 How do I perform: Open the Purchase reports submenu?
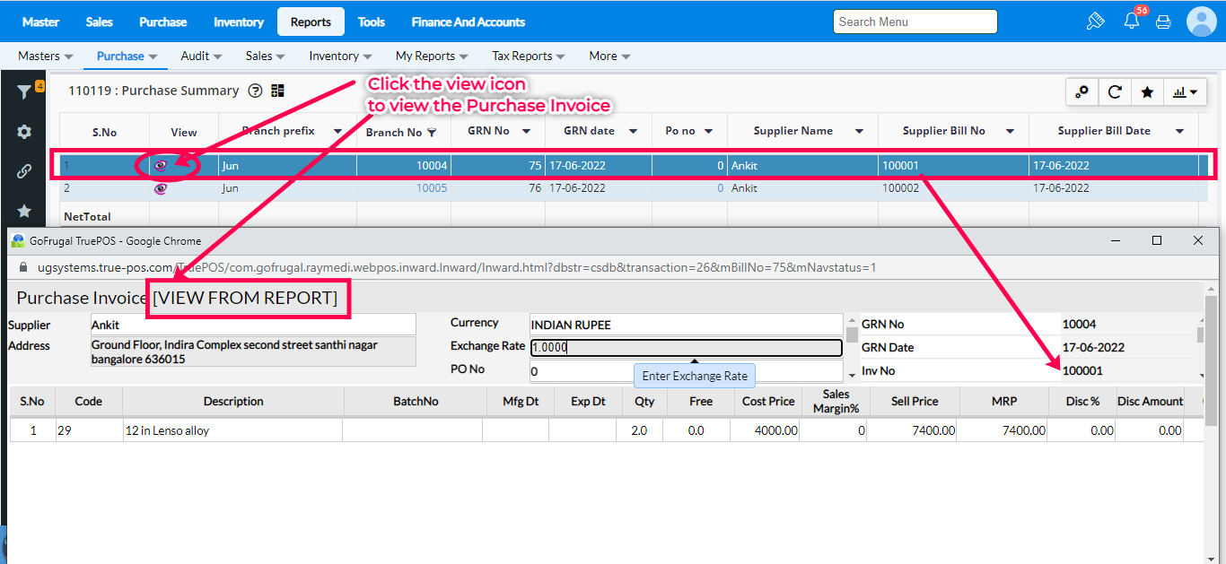(x=127, y=56)
